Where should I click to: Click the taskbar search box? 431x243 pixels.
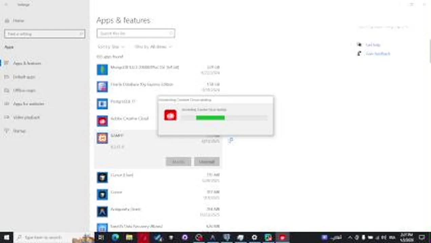tap(54, 238)
